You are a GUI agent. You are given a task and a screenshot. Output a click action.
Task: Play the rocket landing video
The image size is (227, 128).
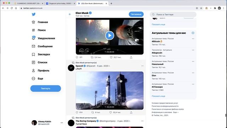pos(110,36)
